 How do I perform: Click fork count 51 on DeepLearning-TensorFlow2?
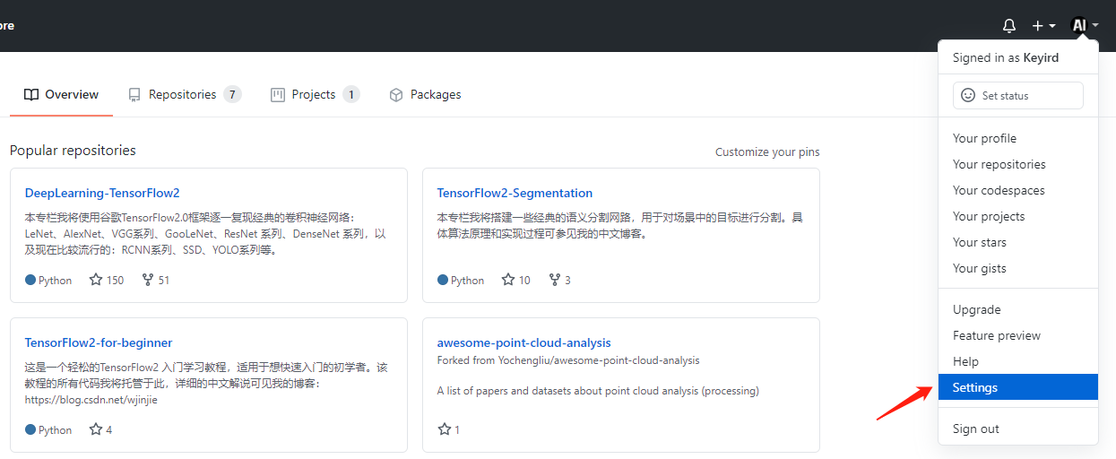[x=156, y=280]
